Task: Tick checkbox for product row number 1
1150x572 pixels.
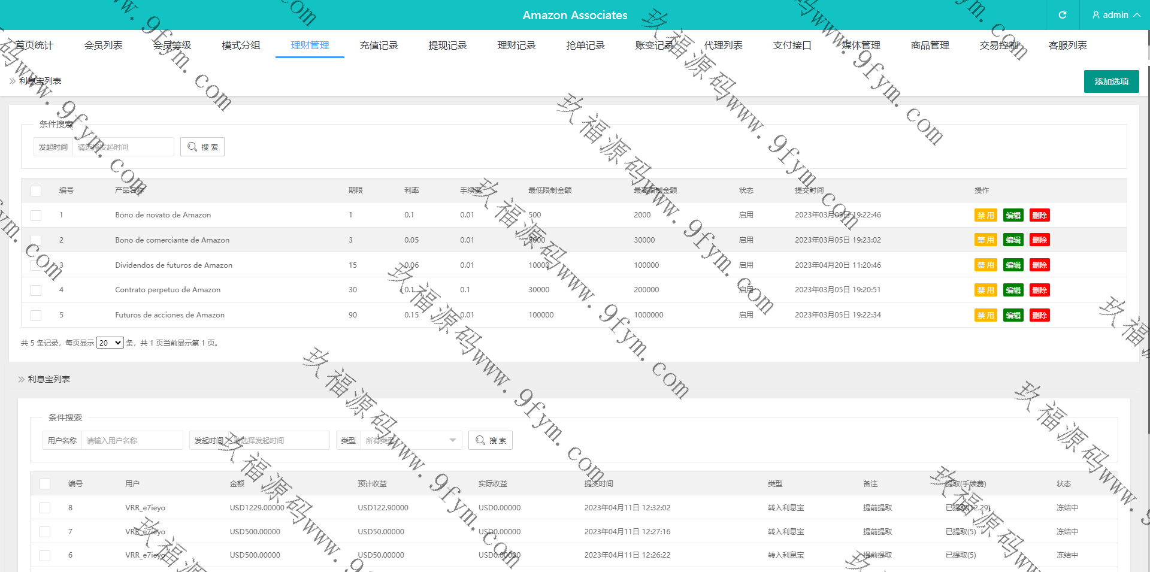Action: click(x=36, y=216)
